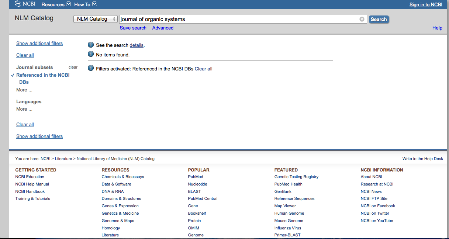Open the Resources dropdown menu
This screenshot has height=239, width=449.
click(x=56, y=4)
